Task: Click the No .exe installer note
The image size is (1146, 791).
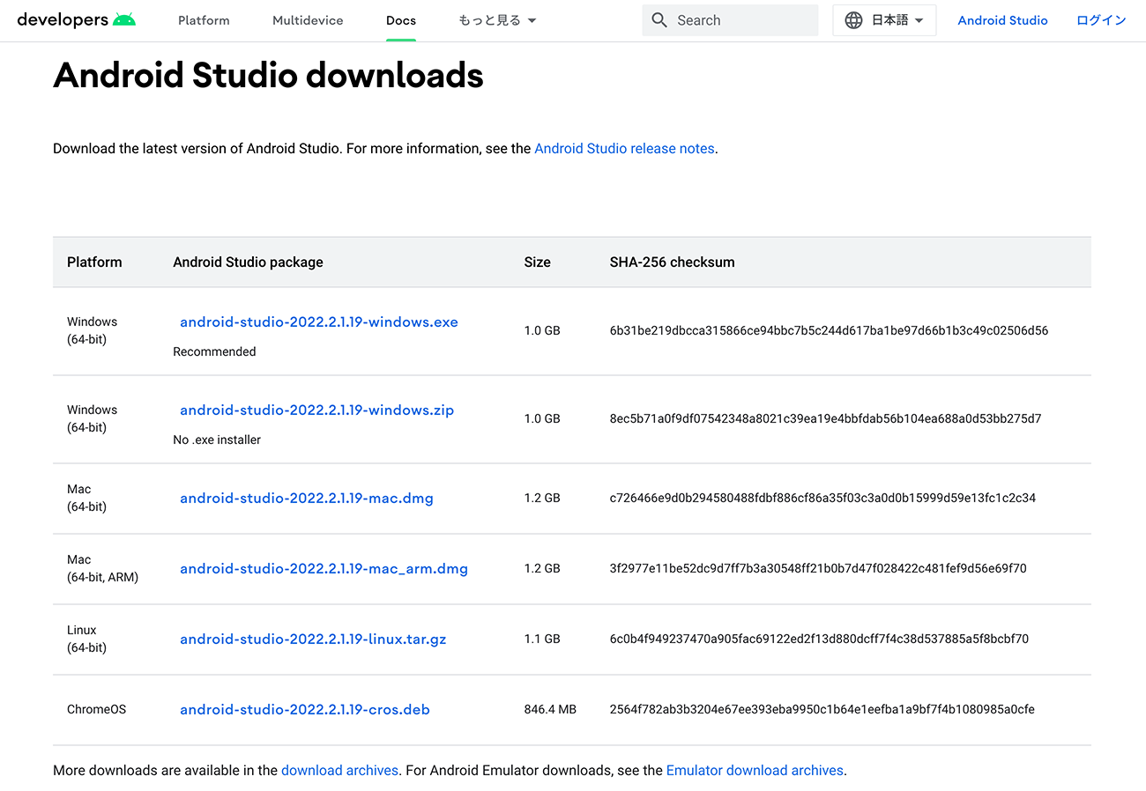Action: 217,440
